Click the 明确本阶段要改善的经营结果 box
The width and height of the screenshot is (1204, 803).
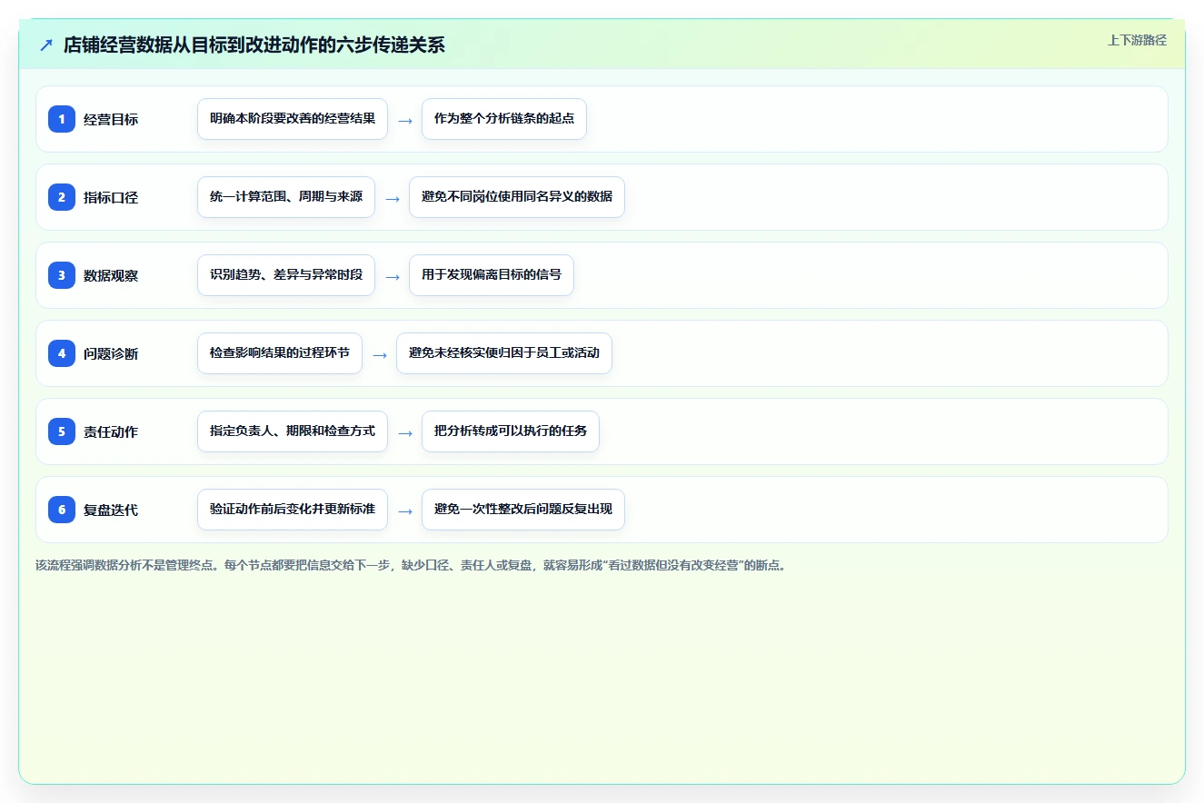coord(293,119)
